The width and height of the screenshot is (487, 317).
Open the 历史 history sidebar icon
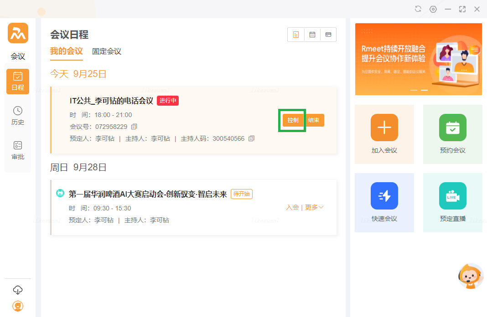pyautogui.click(x=18, y=116)
